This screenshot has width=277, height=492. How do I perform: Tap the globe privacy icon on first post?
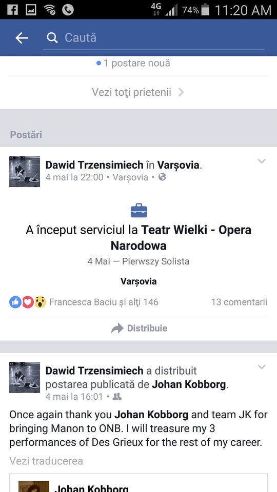point(163,177)
